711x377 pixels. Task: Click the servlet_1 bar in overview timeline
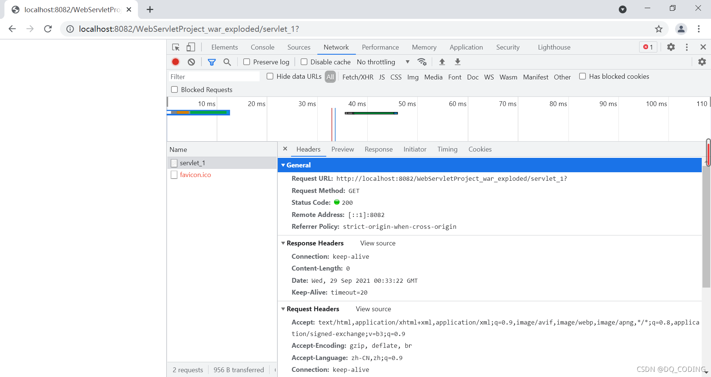click(198, 112)
